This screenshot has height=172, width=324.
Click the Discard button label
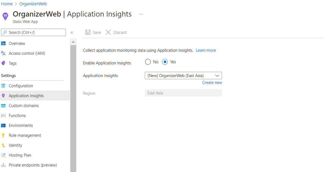coord(120,32)
